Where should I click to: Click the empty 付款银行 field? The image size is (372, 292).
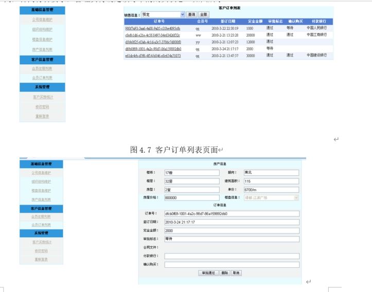(232, 256)
